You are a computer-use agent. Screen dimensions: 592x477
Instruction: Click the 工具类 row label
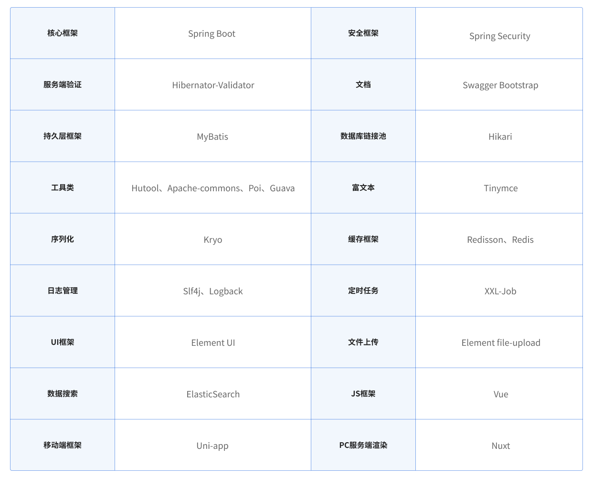pos(62,187)
